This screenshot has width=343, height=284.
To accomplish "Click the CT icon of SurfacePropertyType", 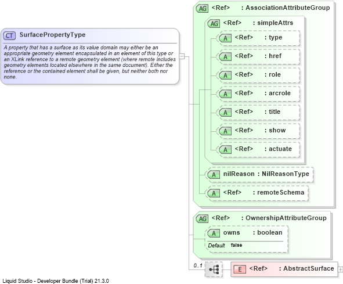I will point(9,35).
